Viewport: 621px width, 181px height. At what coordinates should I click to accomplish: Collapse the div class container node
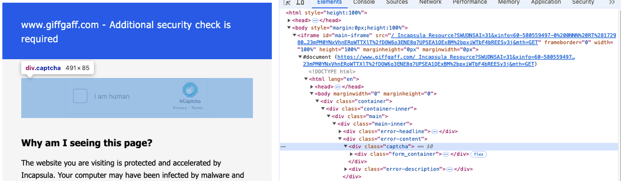[317, 101]
